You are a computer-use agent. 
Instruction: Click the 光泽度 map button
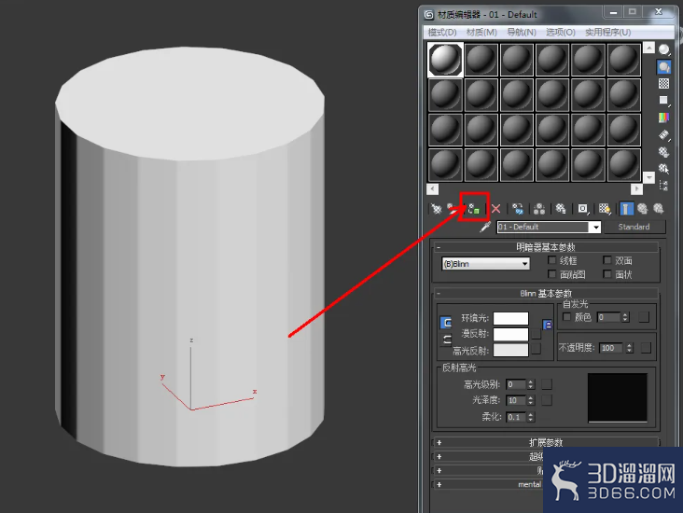click(547, 400)
